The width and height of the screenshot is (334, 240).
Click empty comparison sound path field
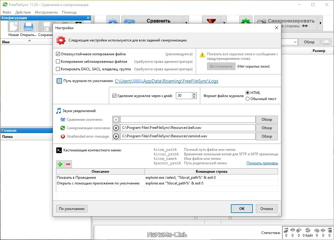point(188,120)
